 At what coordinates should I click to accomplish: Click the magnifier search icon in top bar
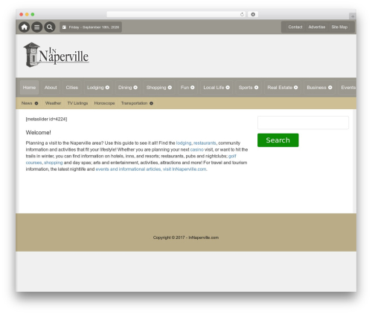(x=50, y=27)
